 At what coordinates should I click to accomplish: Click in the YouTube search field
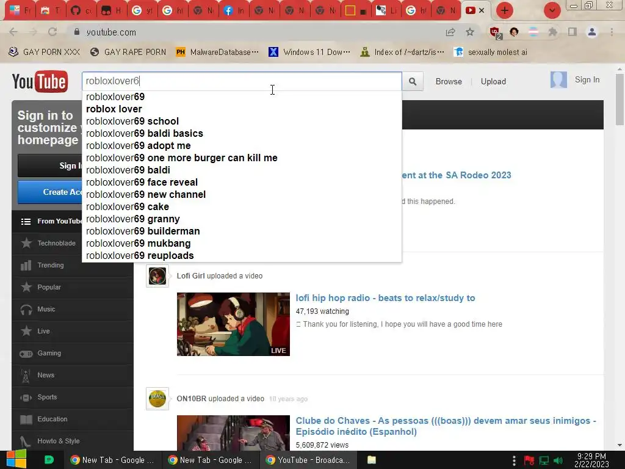click(242, 81)
